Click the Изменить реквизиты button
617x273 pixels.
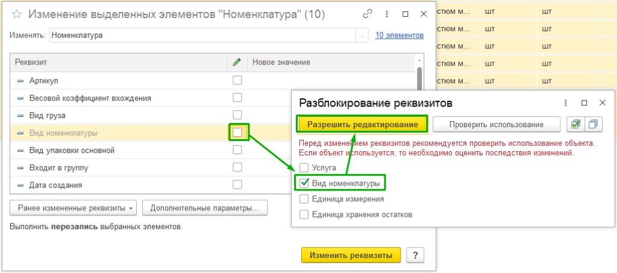351,255
